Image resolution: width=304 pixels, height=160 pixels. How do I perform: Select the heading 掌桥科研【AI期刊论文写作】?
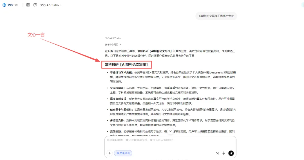point(127,65)
